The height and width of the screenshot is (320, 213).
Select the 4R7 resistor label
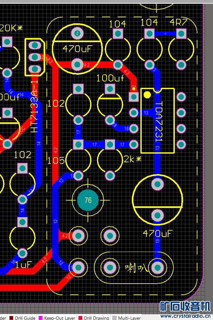(178, 22)
